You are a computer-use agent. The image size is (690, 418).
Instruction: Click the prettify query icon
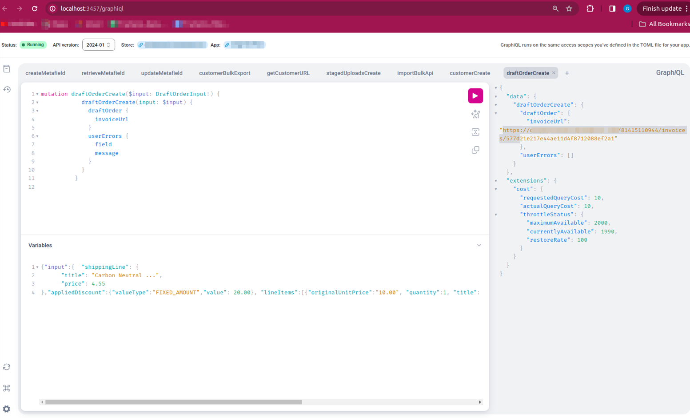click(475, 114)
